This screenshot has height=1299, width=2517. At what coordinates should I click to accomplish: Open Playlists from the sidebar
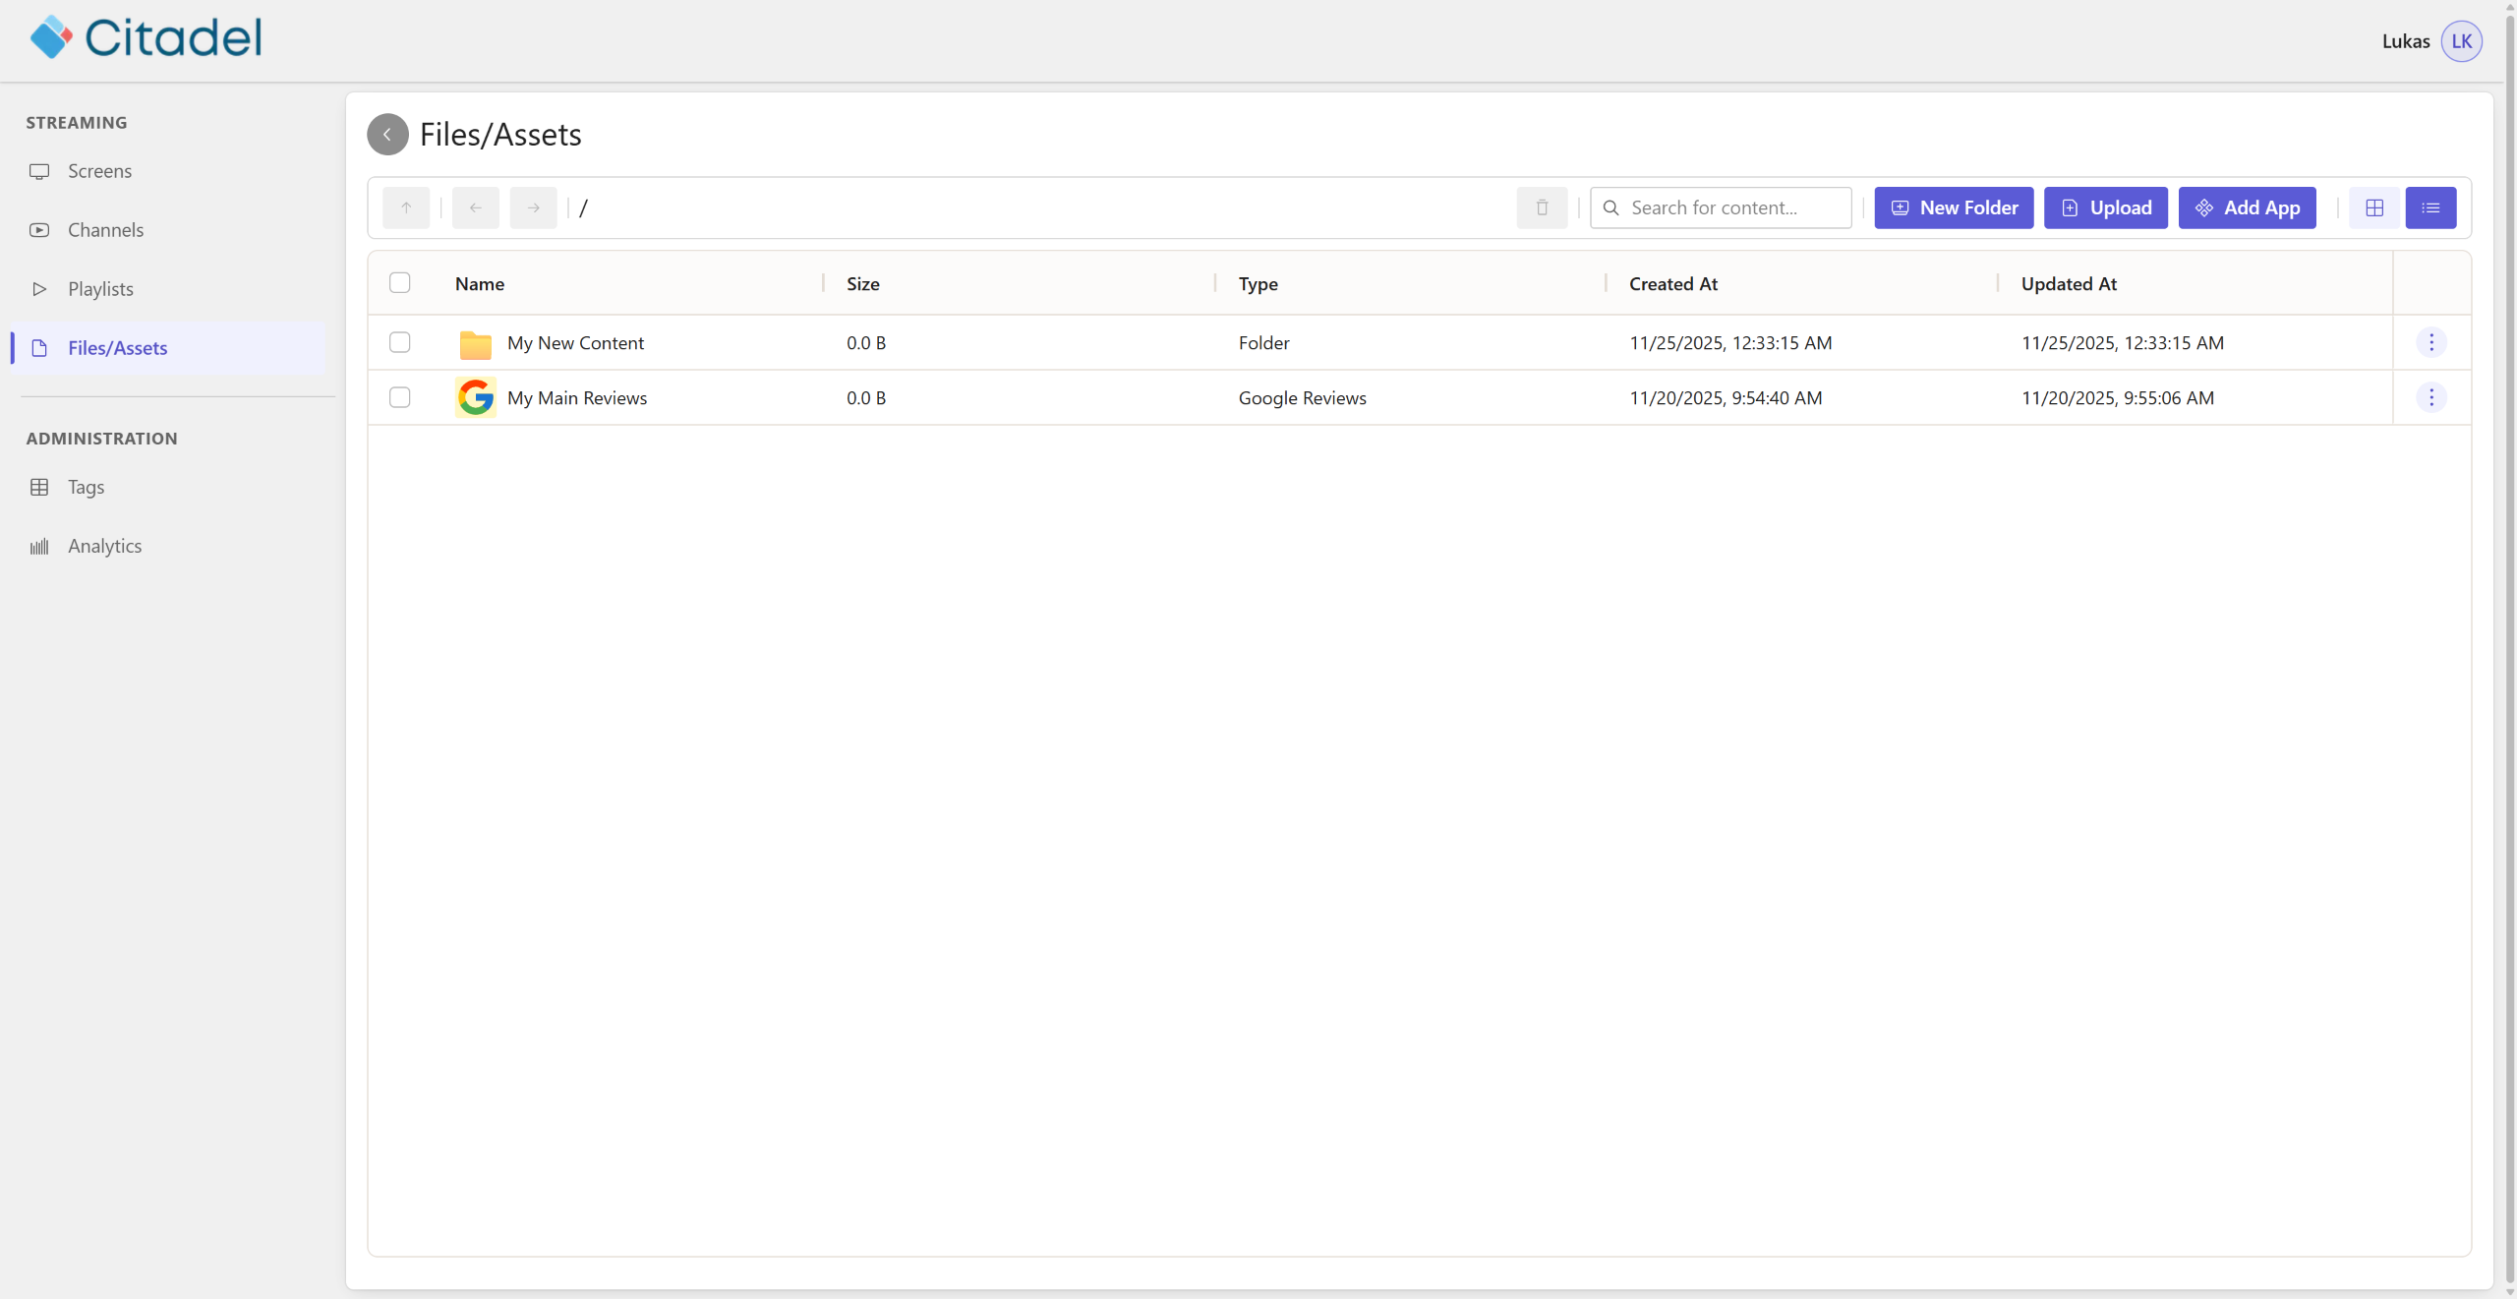tap(100, 289)
